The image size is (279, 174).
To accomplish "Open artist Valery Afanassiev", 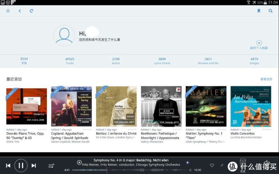I will (152, 142).
